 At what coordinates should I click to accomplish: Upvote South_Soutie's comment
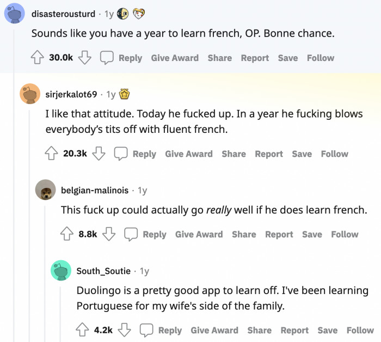pos(83,330)
